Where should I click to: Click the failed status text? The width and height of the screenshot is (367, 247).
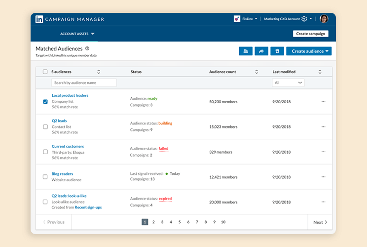click(164, 149)
